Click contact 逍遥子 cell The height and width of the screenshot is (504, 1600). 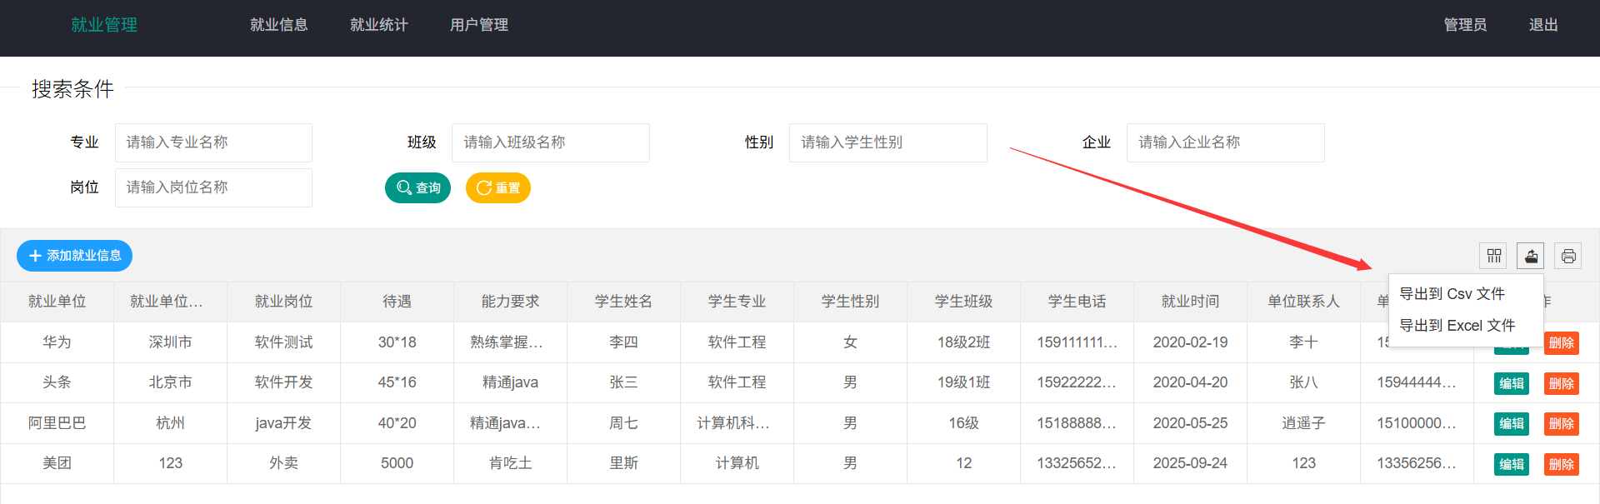(1304, 423)
